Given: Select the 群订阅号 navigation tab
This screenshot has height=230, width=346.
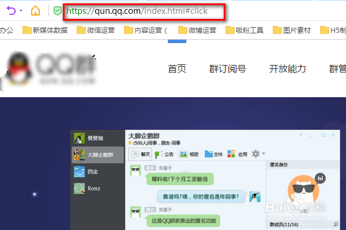Looking at the screenshot, I should 228,69.
